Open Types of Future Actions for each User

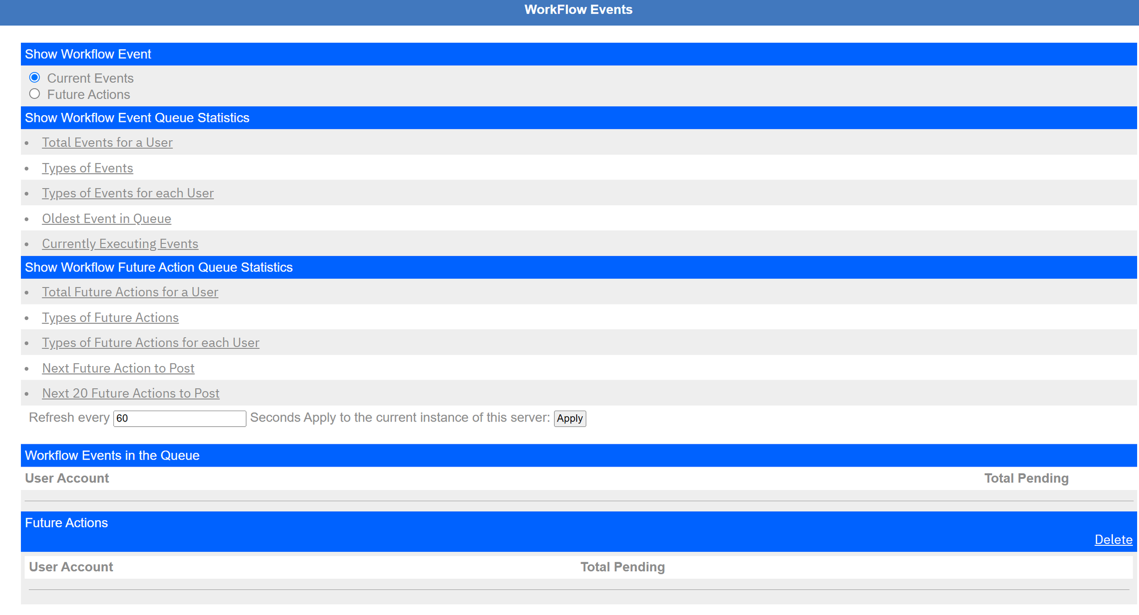(150, 343)
